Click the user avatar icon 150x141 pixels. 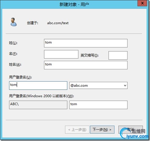(x=13, y=22)
